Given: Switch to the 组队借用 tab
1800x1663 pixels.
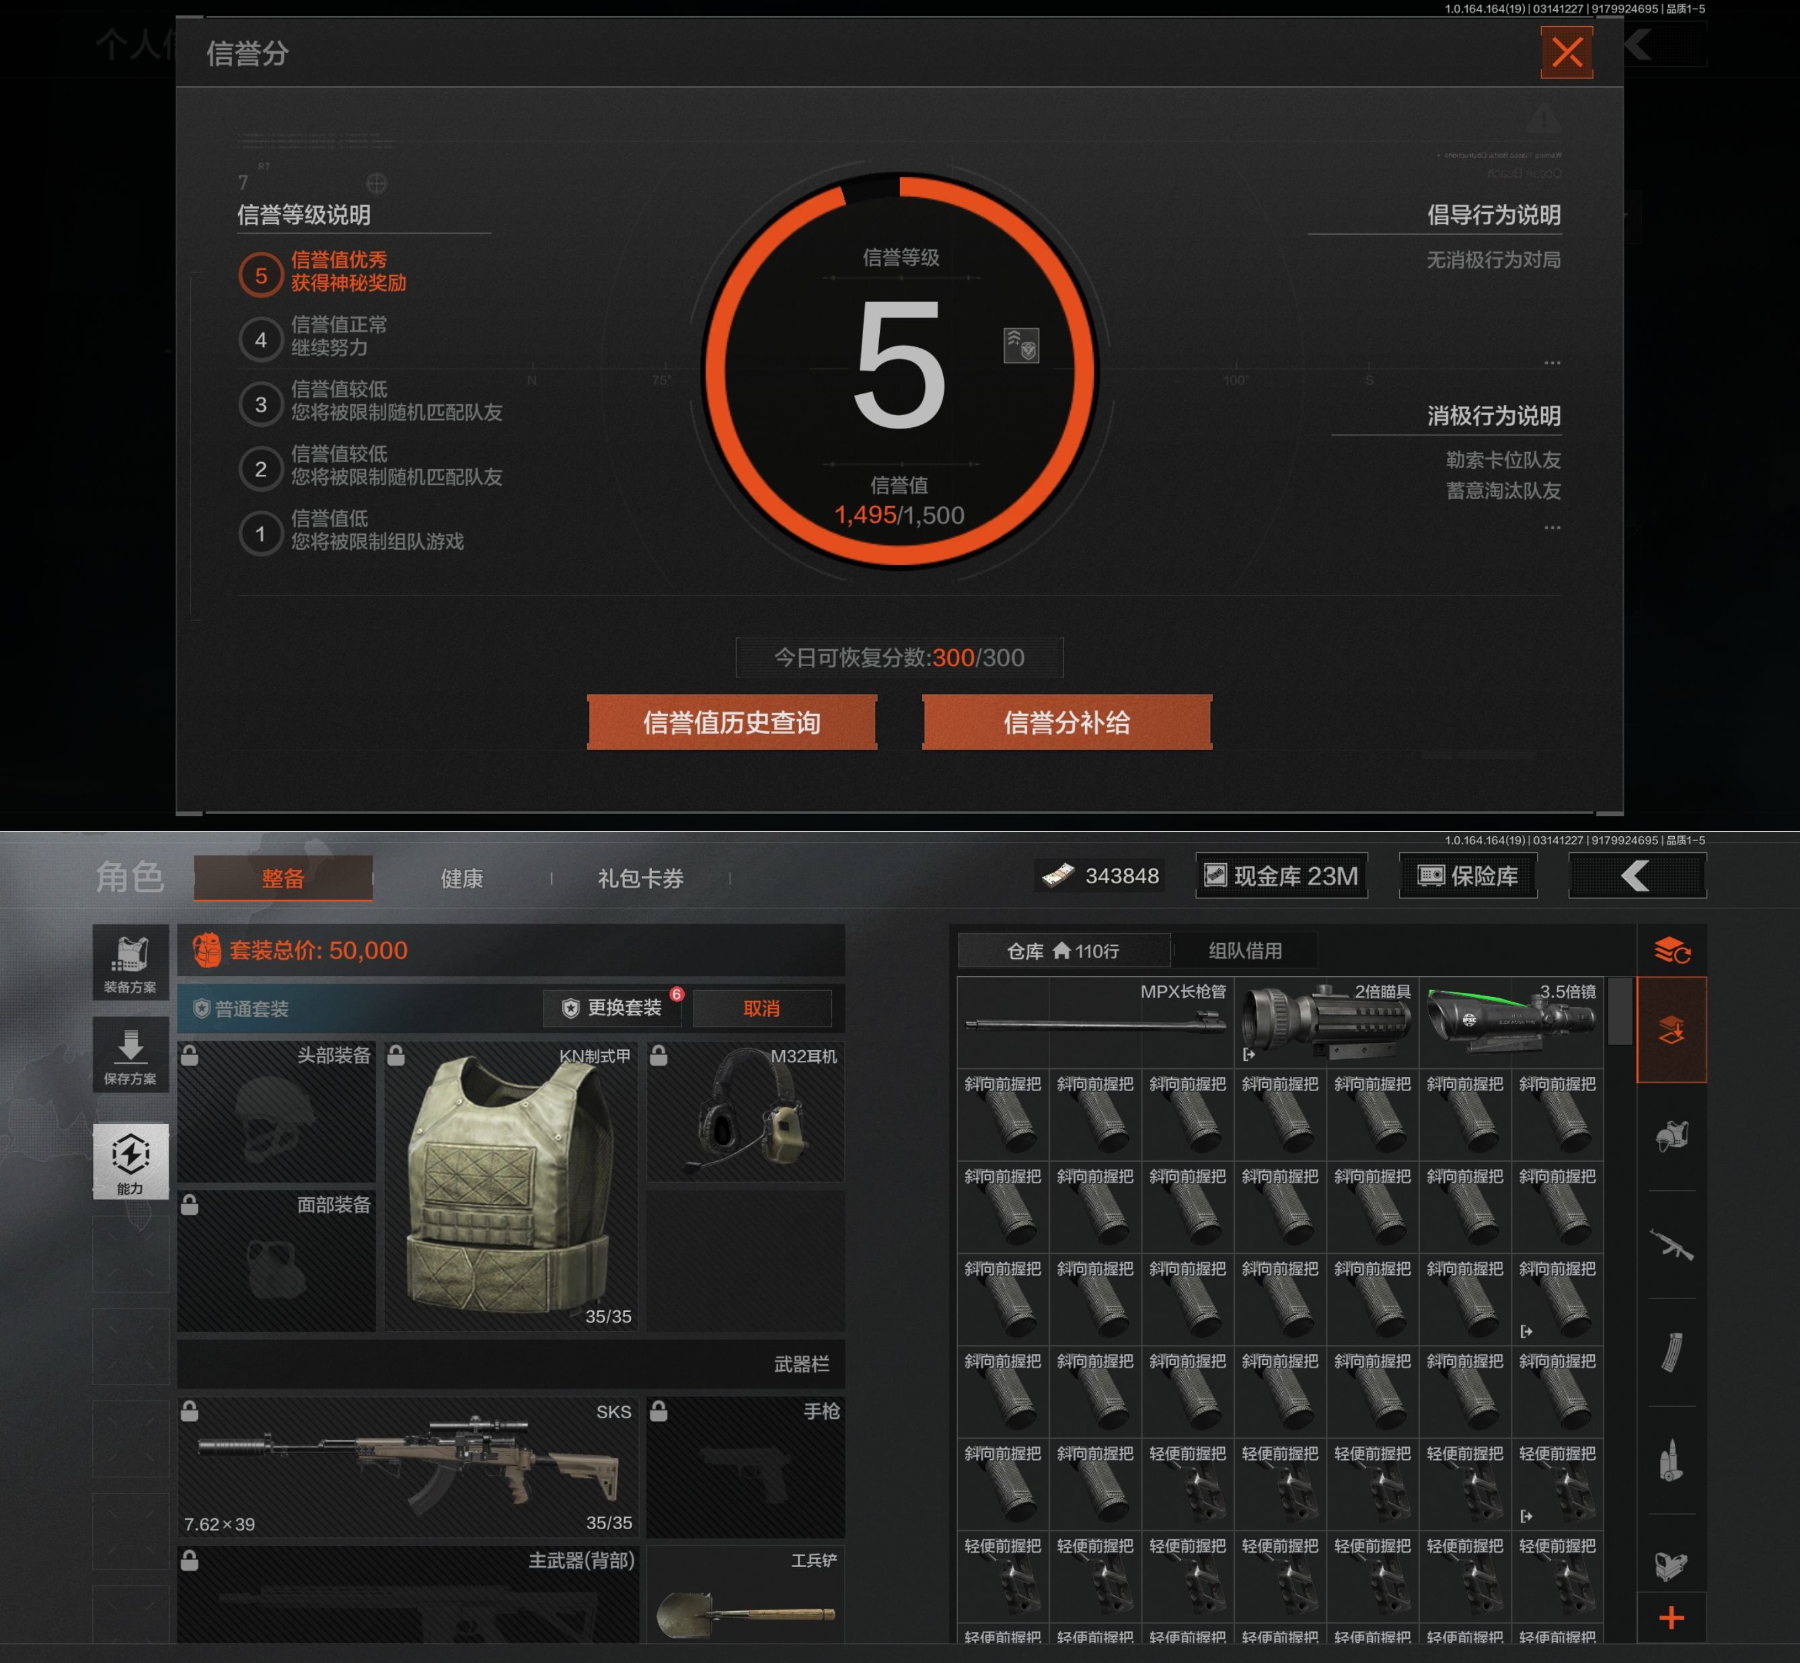Looking at the screenshot, I should click(x=1245, y=951).
